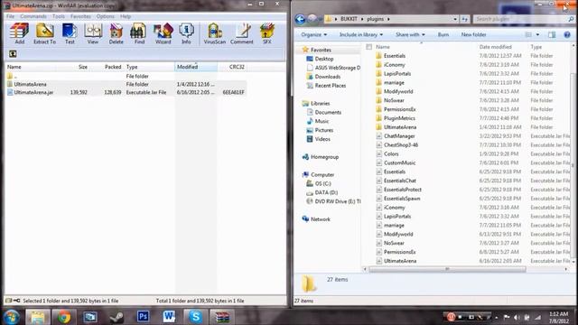Select Desktop in Explorer Favorites

click(320, 59)
